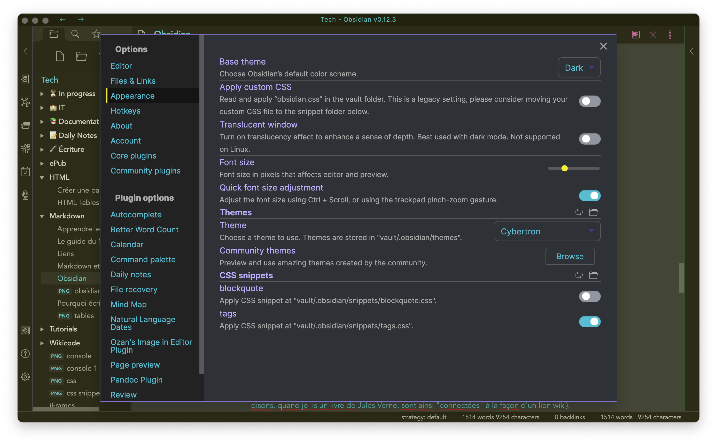The image size is (717, 444).
Task: Click the settings sidebar scrollbar
Action: (201, 205)
